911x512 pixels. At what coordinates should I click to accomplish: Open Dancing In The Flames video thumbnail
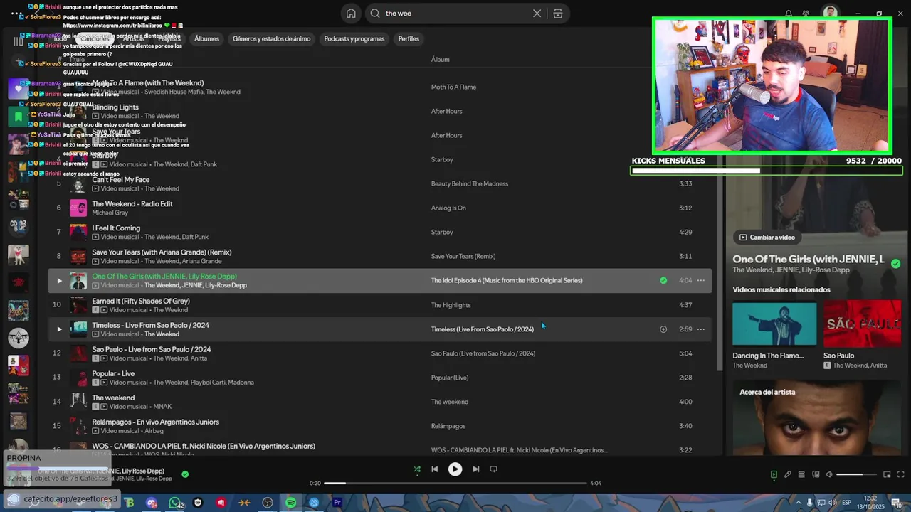(774, 324)
